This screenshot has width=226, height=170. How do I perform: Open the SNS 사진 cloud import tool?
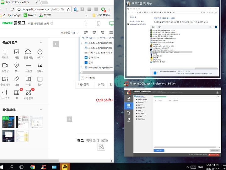click(28, 54)
